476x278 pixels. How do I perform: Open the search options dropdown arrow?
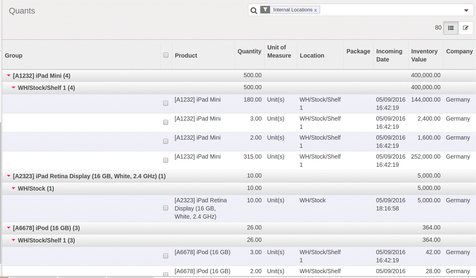pyautogui.click(x=466, y=10)
